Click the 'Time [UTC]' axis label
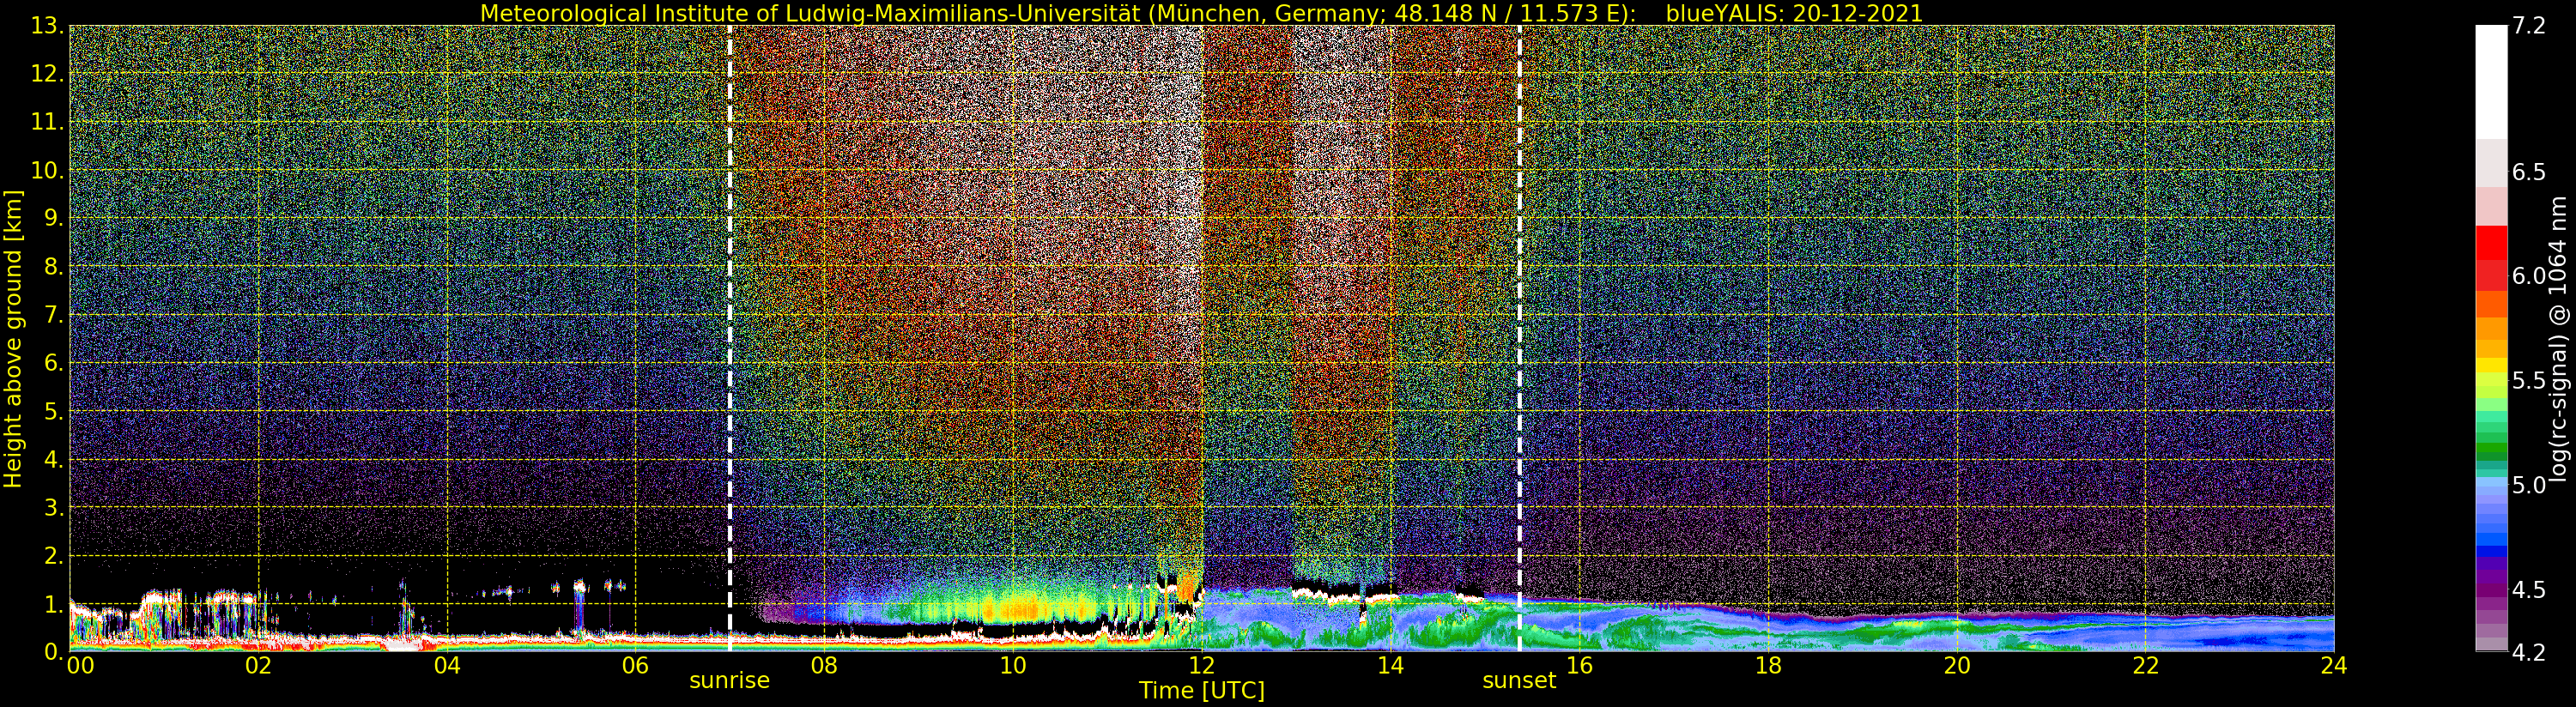This screenshot has height=707, width=2576. point(1202,691)
